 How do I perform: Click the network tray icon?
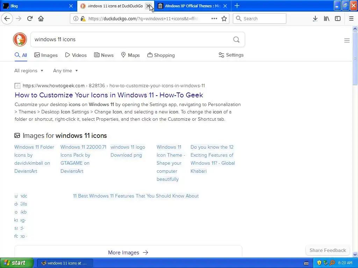click(x=325, y=263)
